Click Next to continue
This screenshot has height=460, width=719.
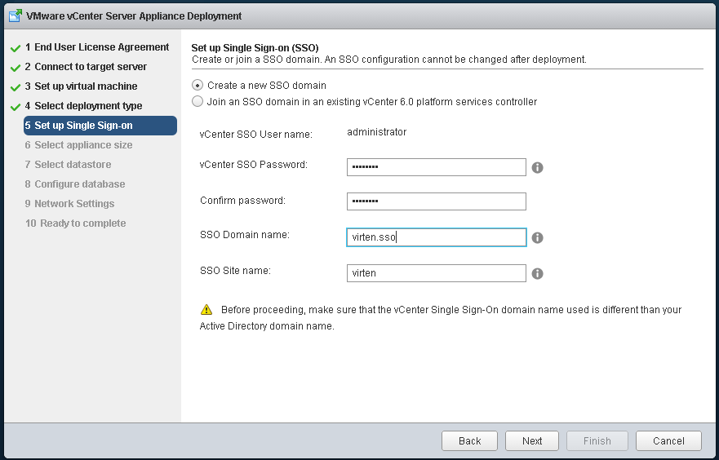tap(532, 440)
